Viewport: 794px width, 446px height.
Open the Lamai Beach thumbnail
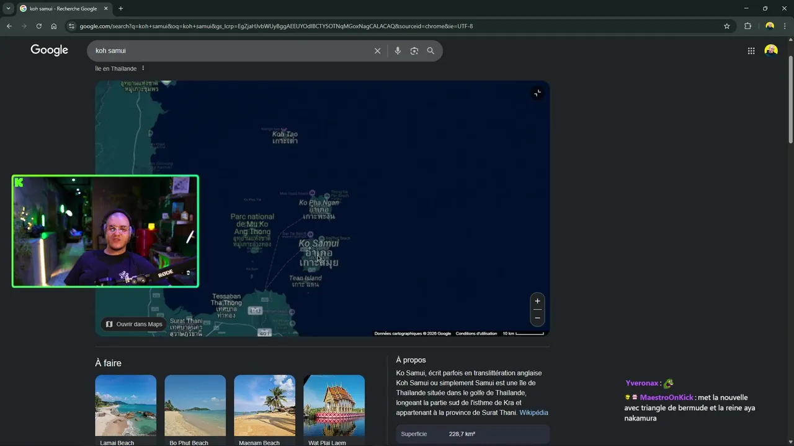125,405
